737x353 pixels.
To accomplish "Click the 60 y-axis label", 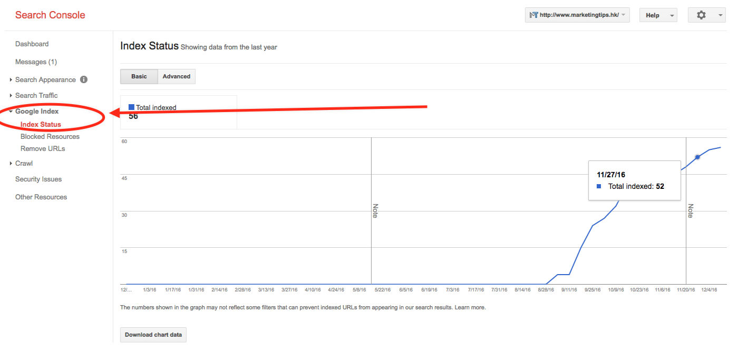I will (x=125, y=142).
